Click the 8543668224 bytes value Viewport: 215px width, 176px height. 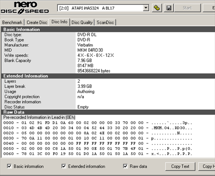click(94, 71)
